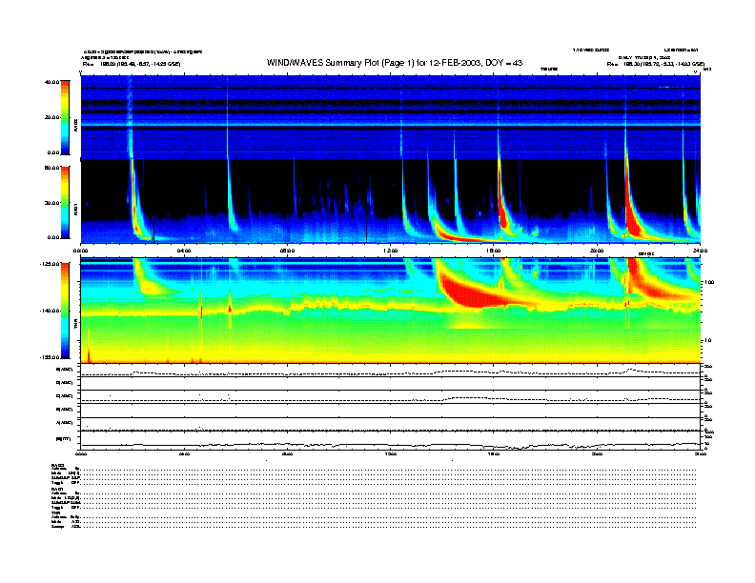Click 04:00 label under bottom line plots
The width and height of the screenshot is (755, 583).
click(184, 453)
